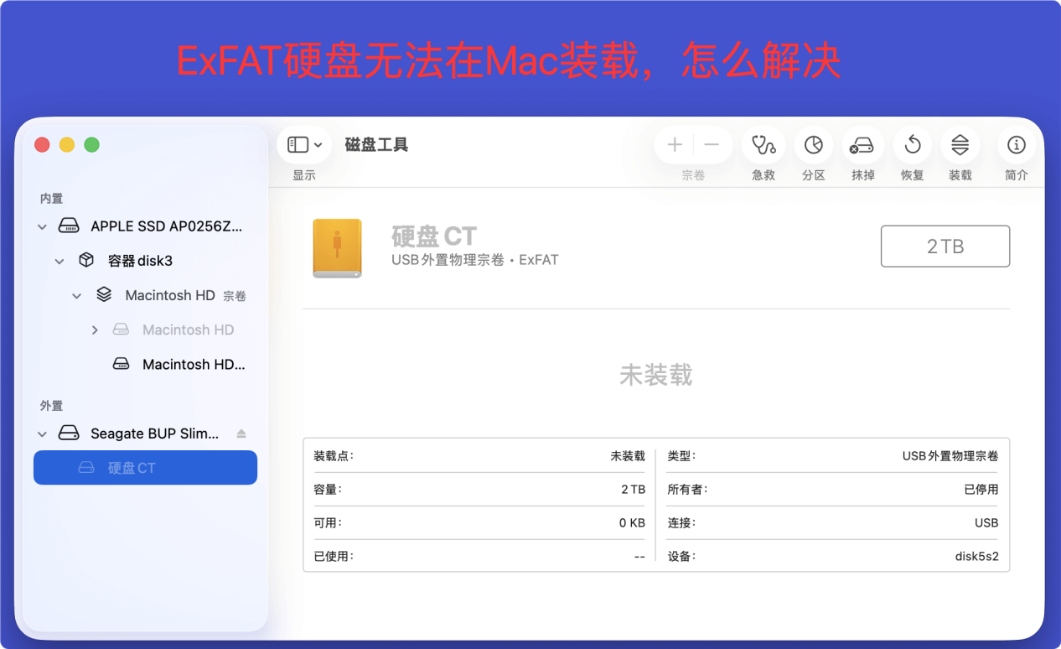Click the 装载 (Mount) toolbar icon
1061x649 pixels.
(x=960, y=144)
